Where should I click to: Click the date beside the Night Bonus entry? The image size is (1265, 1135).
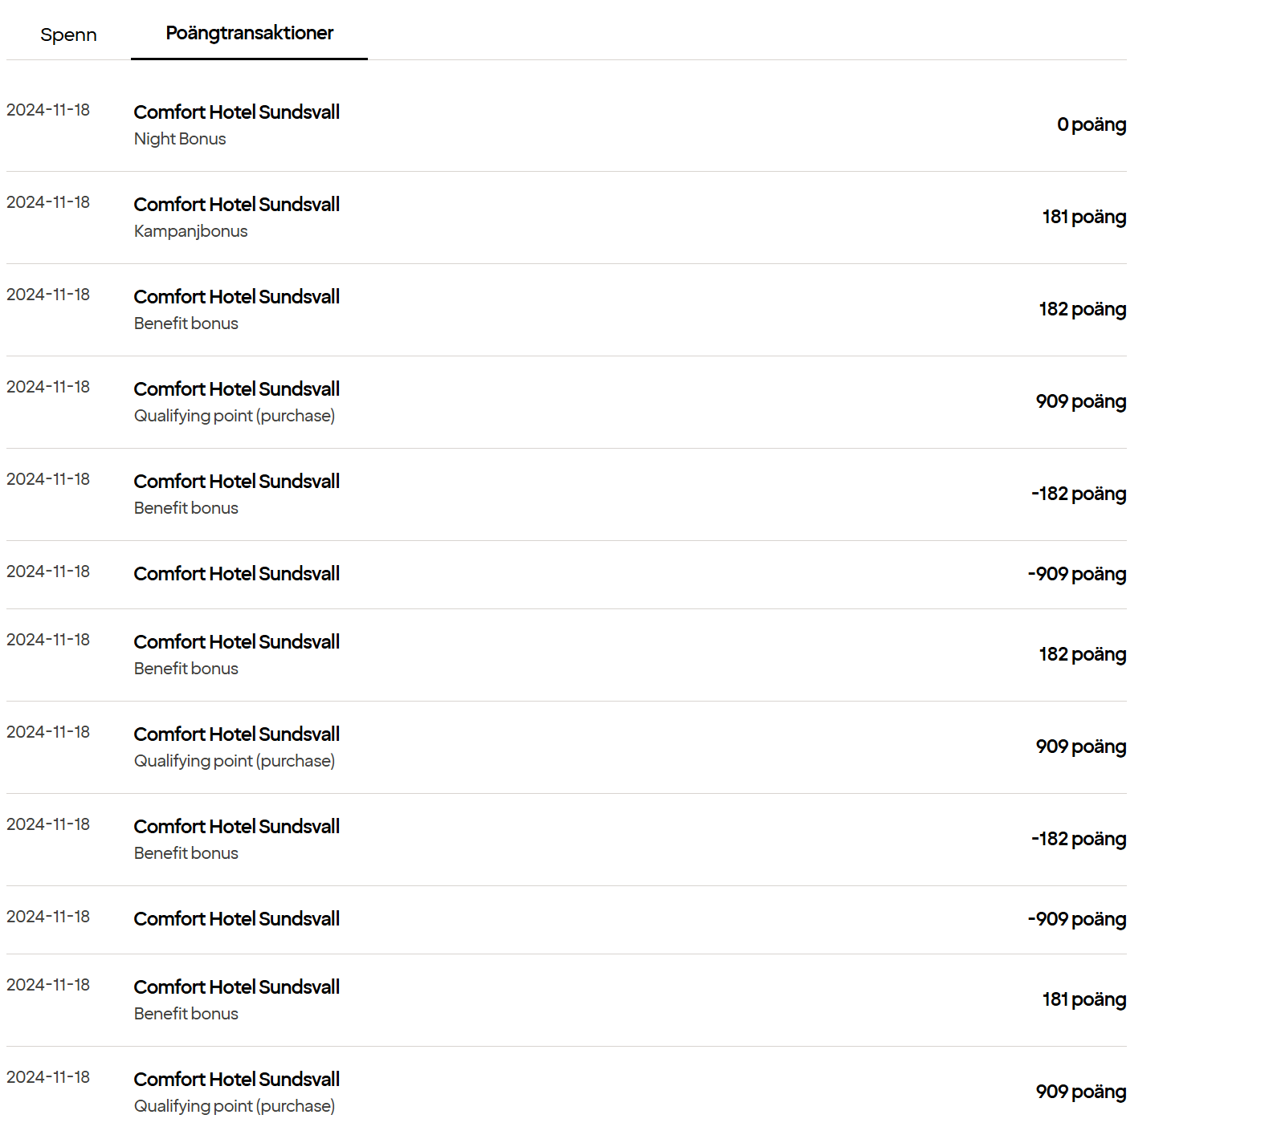point(48,110)
